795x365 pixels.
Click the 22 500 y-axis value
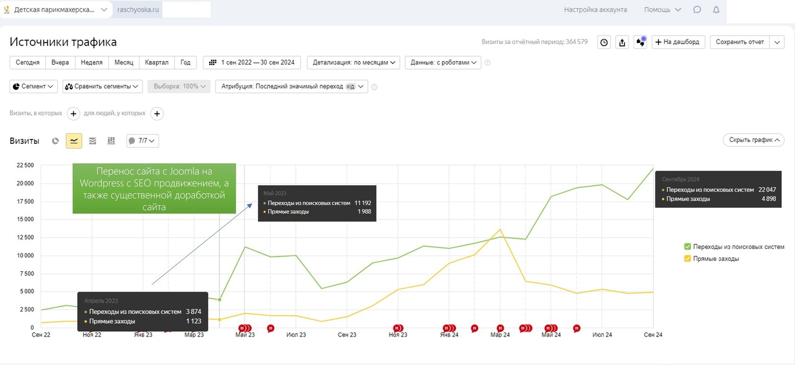pyautogui.click(x=25, y=165)
